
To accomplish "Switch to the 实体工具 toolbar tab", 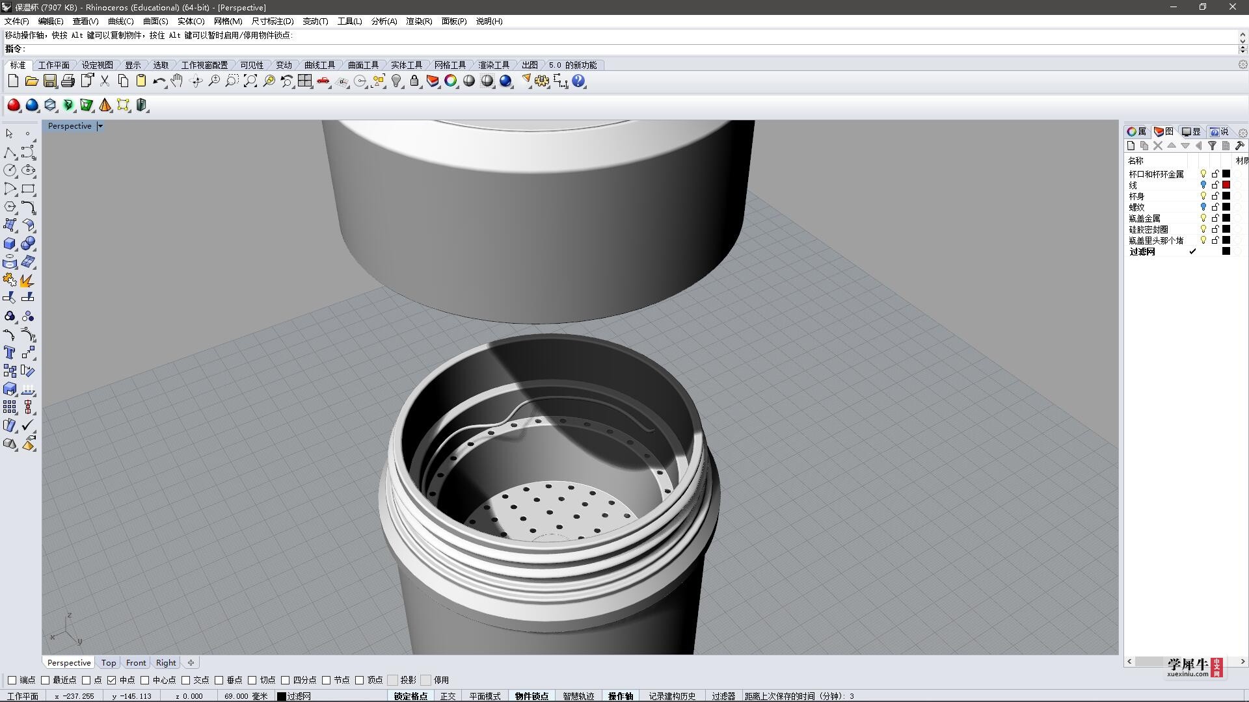I will point(407,65).
